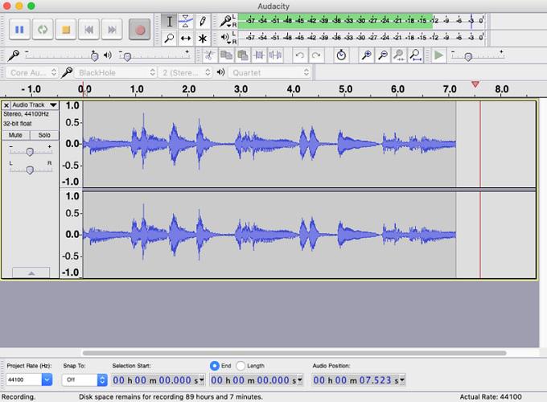Click the 'Actual Rate: 44100' status text
Viewport: 547px width, 402px height.
click(491, 396)
